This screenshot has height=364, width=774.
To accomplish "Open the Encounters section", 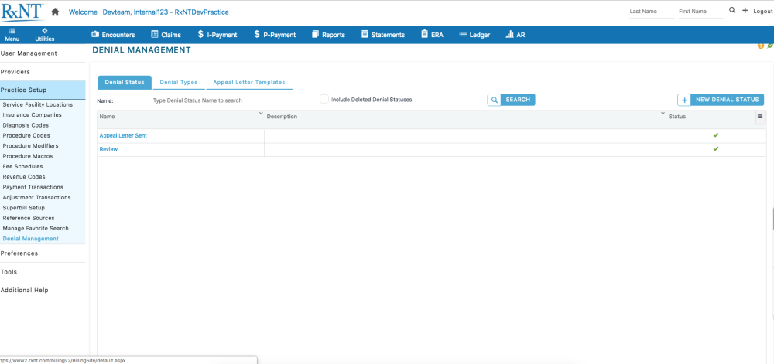I will coord(113,35).
